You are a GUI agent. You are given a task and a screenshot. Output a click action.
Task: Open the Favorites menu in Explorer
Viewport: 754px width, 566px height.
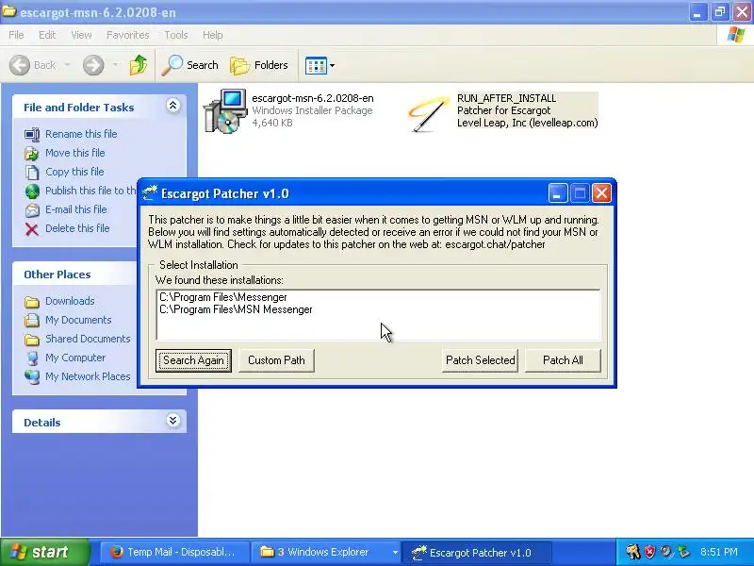point(128,35)
